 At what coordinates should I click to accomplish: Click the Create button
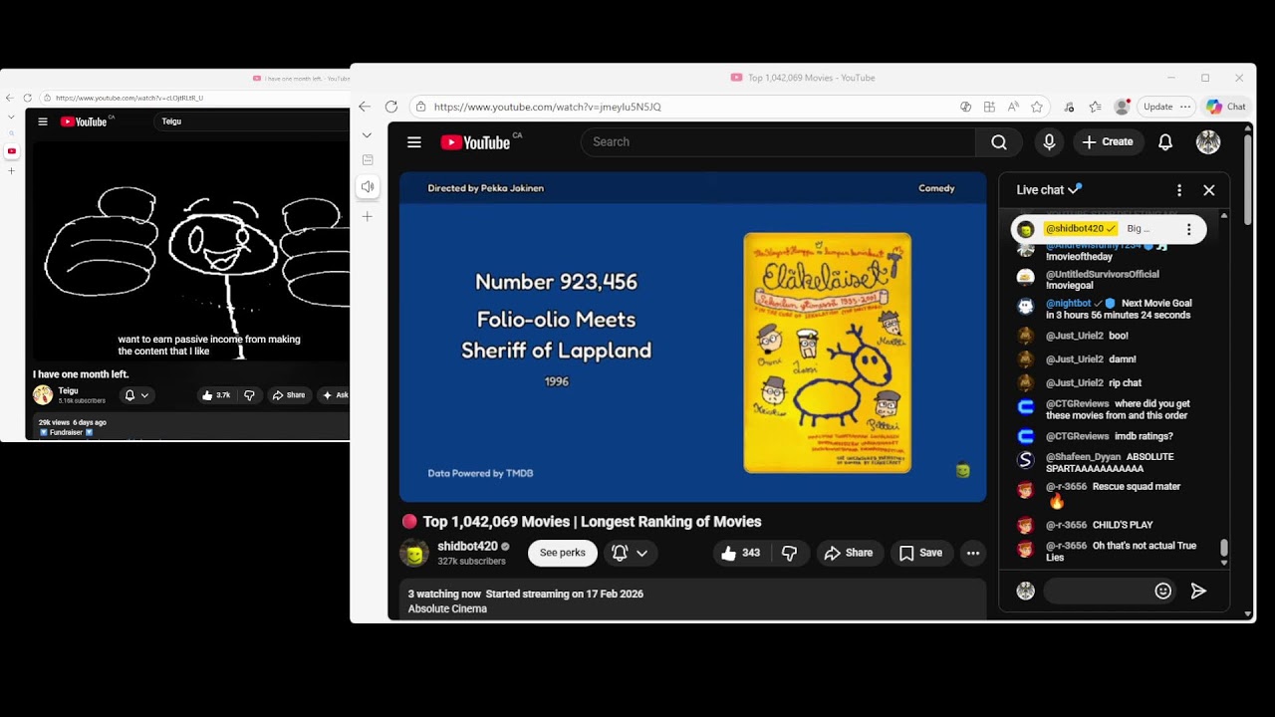pos(1108,142)
